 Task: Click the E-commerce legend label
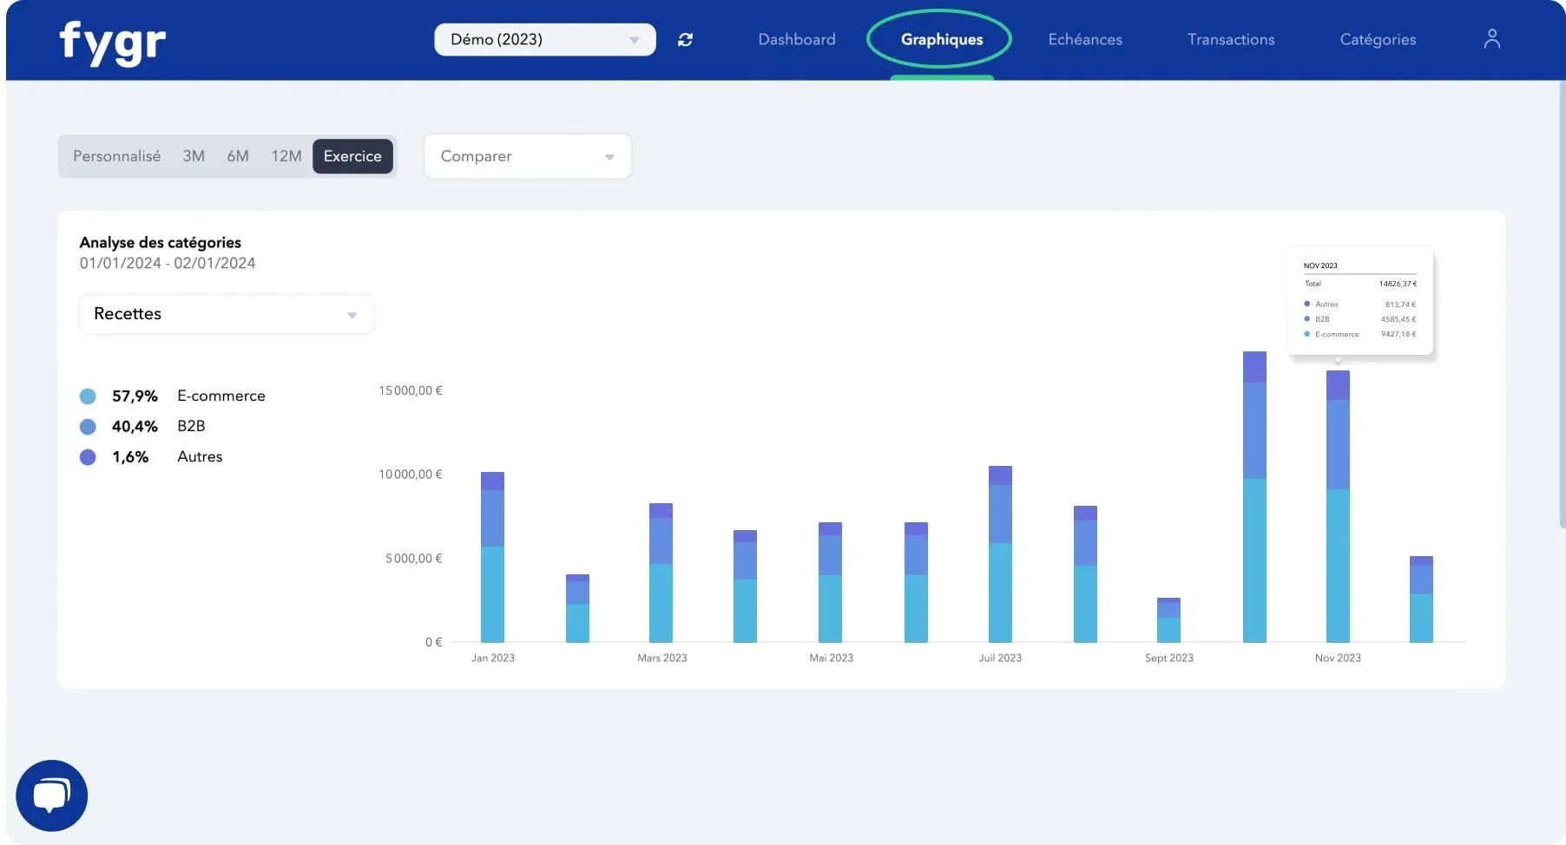click(221, 396)
